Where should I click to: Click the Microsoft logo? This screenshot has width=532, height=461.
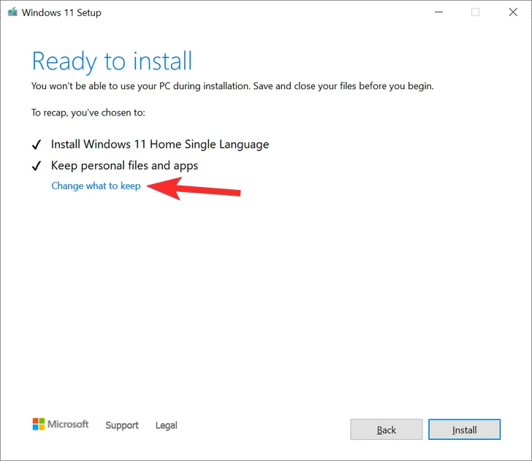pyautogui.click(x=61, y=424)
